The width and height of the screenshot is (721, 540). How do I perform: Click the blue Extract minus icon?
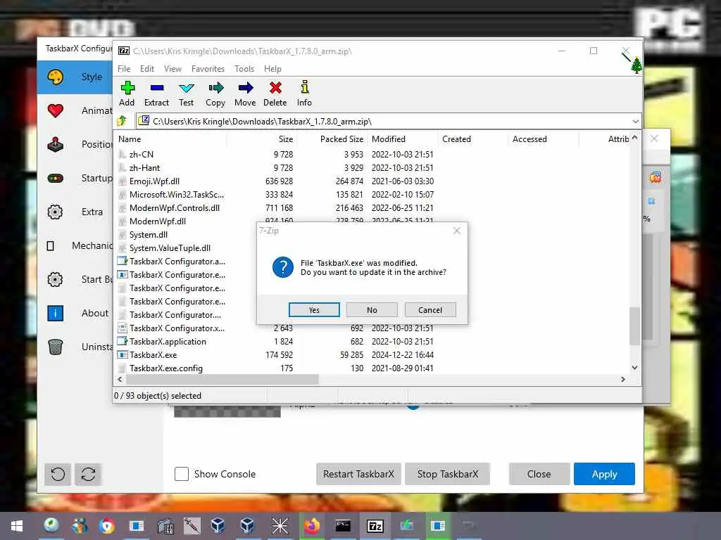[x=157, y=88]
